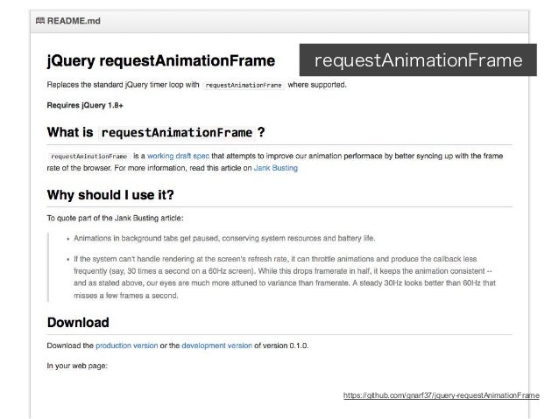The width and height of the screenshot is (559, 419).
Task: Click the README.md book icon
Action: click(40, 21)
